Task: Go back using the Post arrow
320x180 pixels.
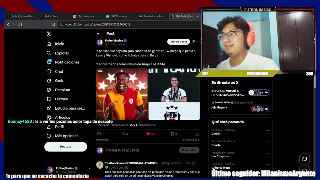Action: (x=98, y=33)
